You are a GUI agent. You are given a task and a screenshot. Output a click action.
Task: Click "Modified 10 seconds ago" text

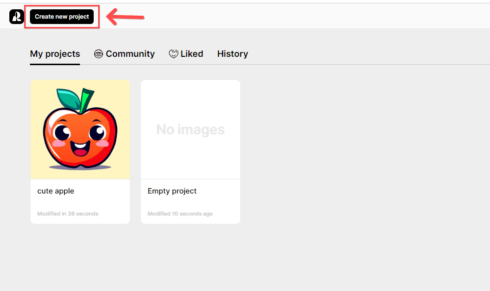(x=180, y=214)
